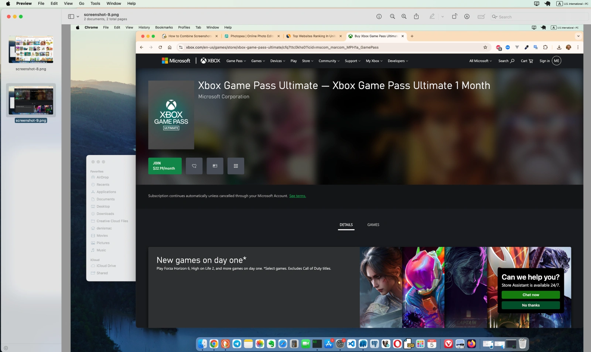Expand the Developers navigation dropdown
The height and width of the screenshot is (352, 591).
coord(398,61)
